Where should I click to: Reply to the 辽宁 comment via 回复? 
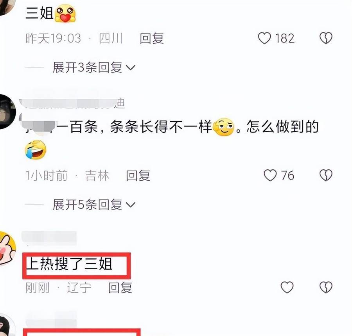click(120, 288)
